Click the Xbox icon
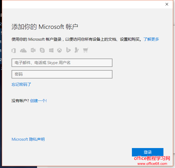The image size is (175, 168). pos(59,50)
